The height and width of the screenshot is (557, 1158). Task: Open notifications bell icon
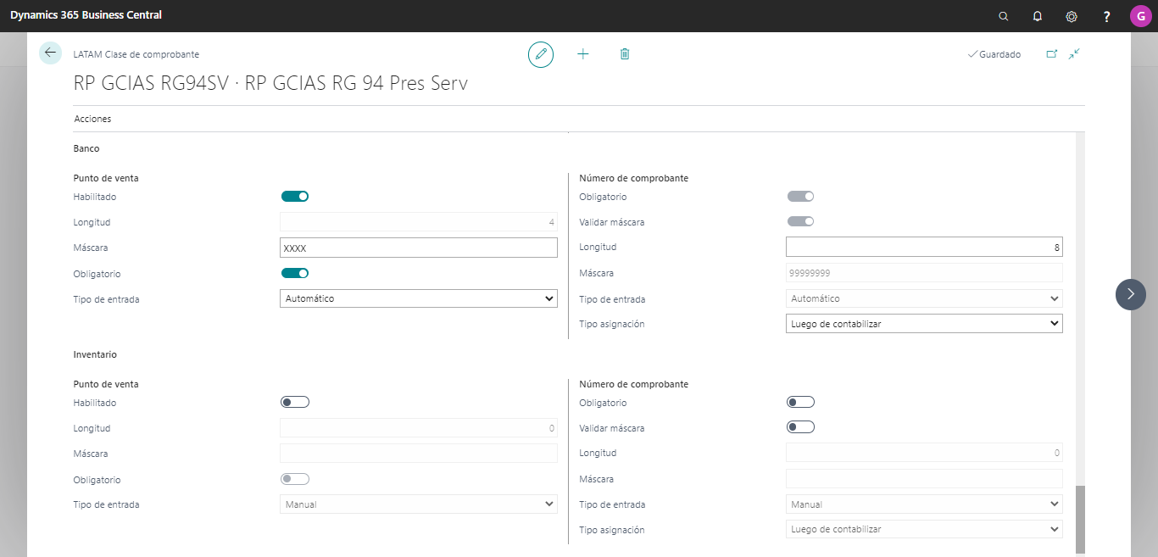click(x=1038, y=16)
